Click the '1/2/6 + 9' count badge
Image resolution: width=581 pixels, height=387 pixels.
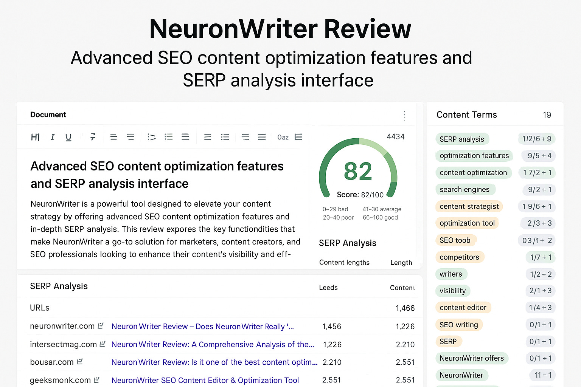pos(537,139)
